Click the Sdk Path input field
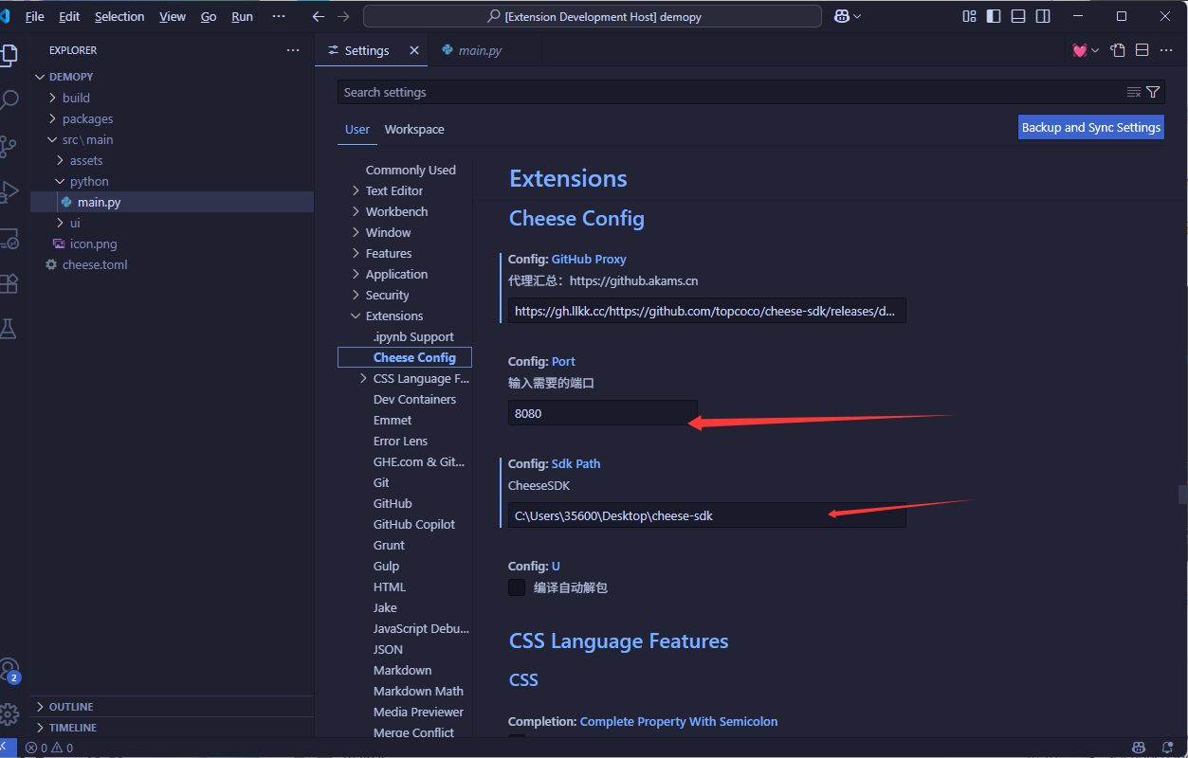The width and height of the screenshot is (1188, 758). pyautogui.click(x=707, y=515)
